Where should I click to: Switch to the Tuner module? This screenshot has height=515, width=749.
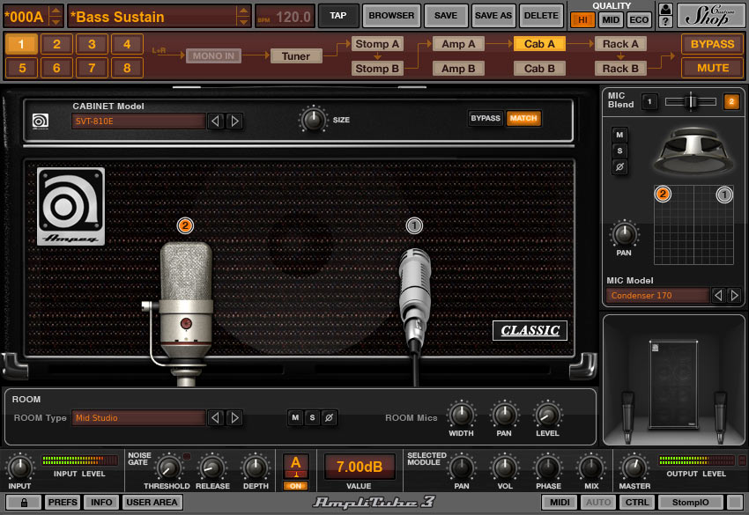pos(296,55)
